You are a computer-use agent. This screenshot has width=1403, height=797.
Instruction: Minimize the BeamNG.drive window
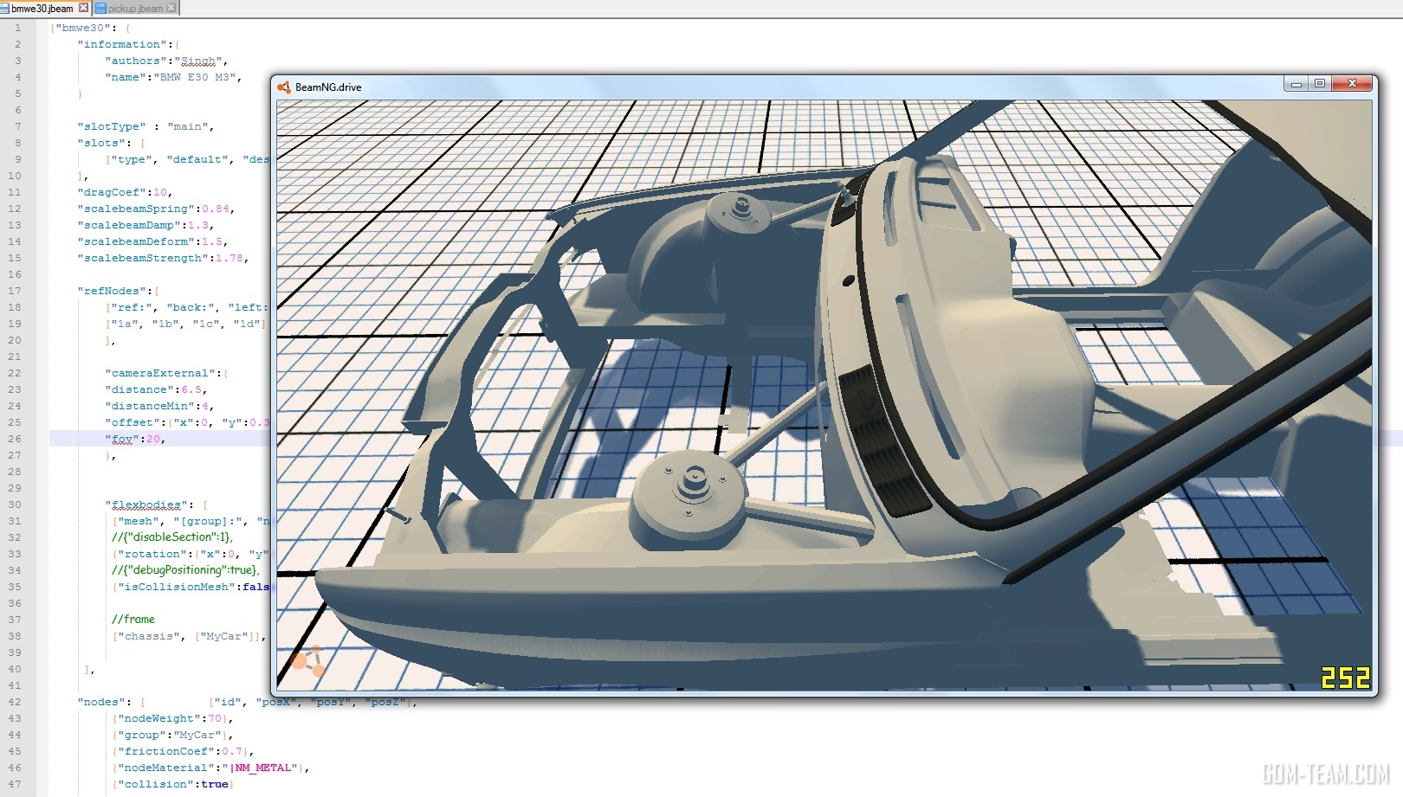click(x=1296, y=84)
